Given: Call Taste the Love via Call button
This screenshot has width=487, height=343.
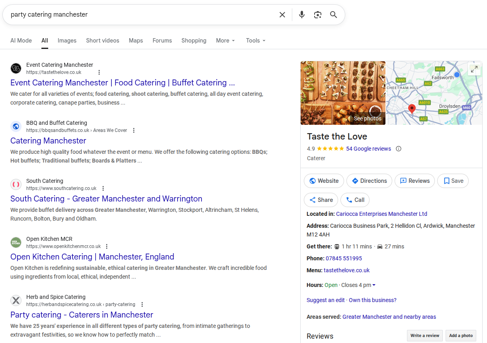Looking at the screenshot, I should point(355,200).
